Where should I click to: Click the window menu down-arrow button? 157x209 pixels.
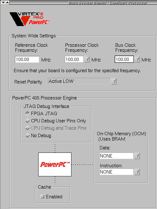point(3,2)
